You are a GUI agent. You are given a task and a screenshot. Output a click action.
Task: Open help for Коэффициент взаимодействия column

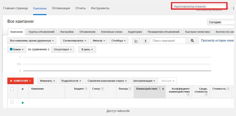coord(188,95)
